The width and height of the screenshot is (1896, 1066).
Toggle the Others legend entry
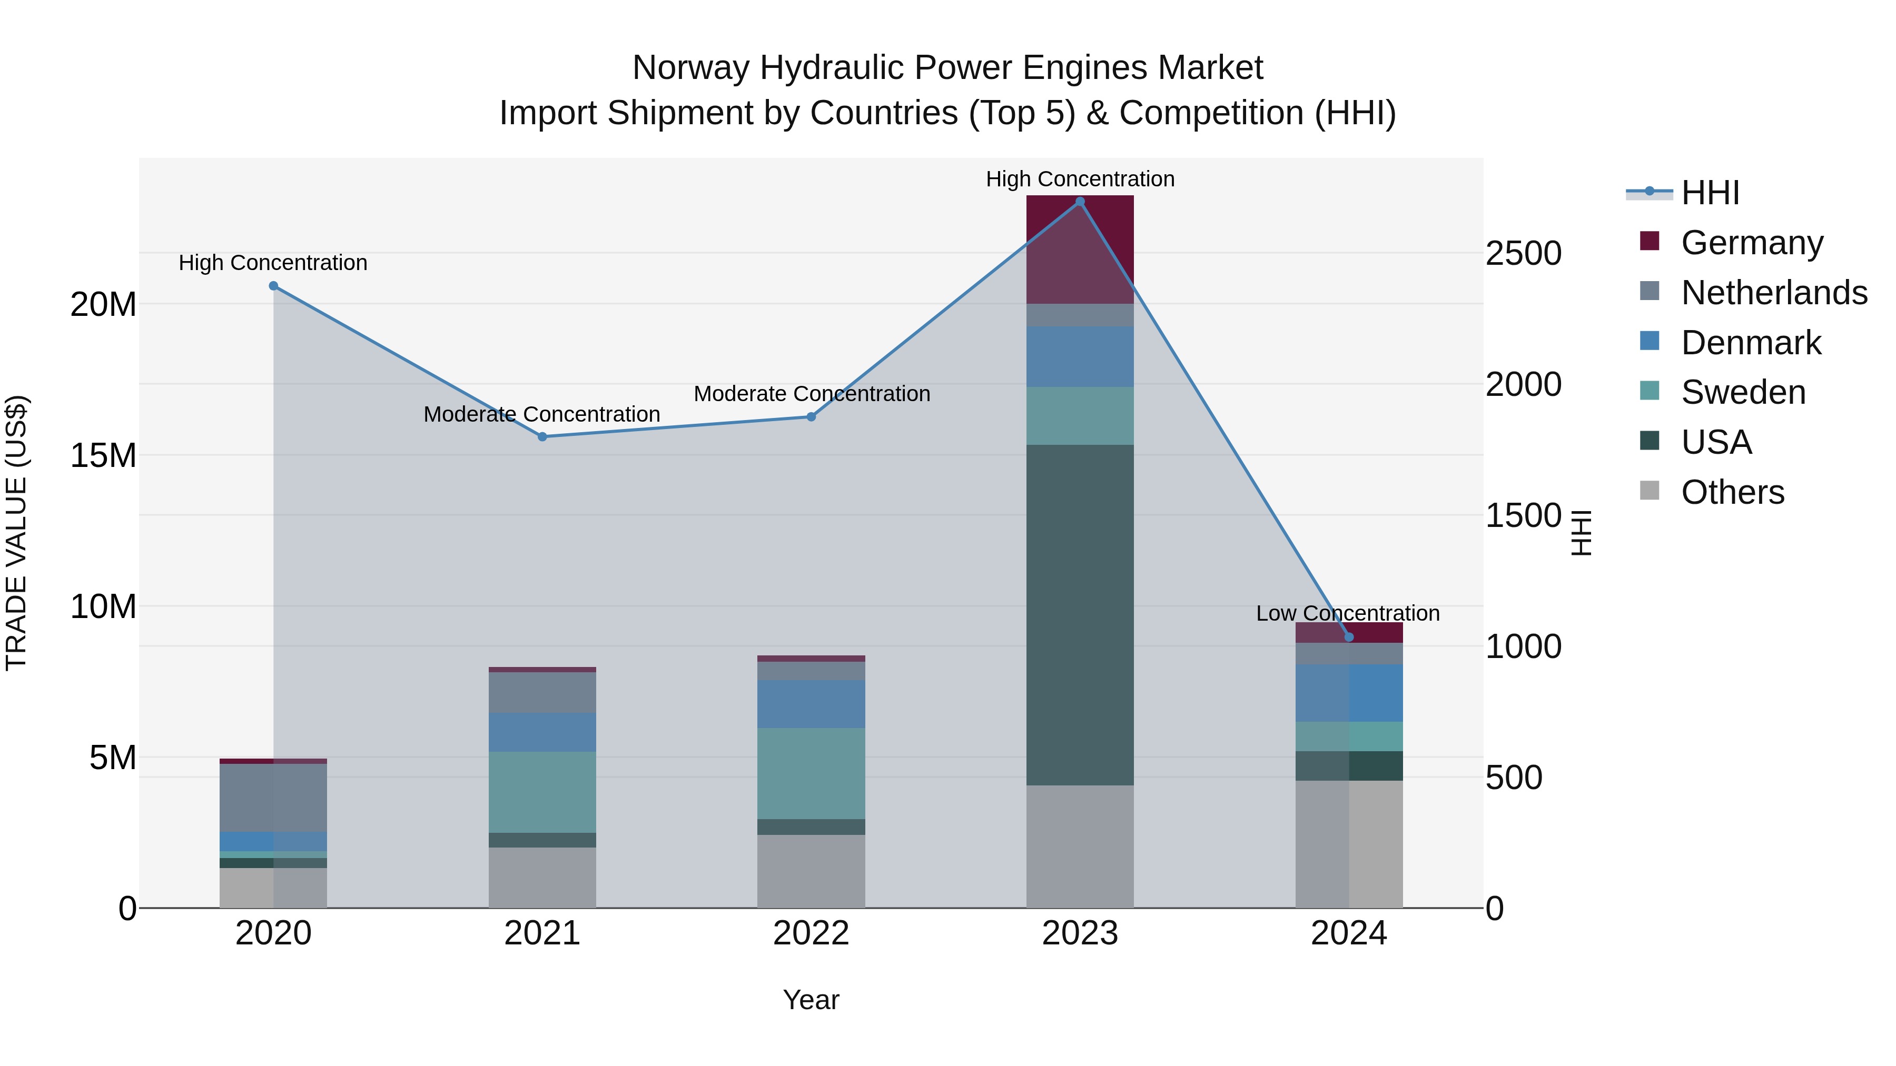click(1712, 492)
